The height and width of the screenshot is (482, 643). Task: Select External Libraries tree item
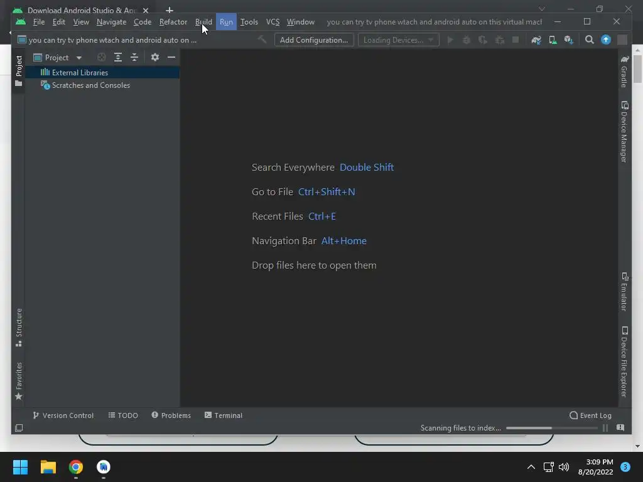(102, 73)
